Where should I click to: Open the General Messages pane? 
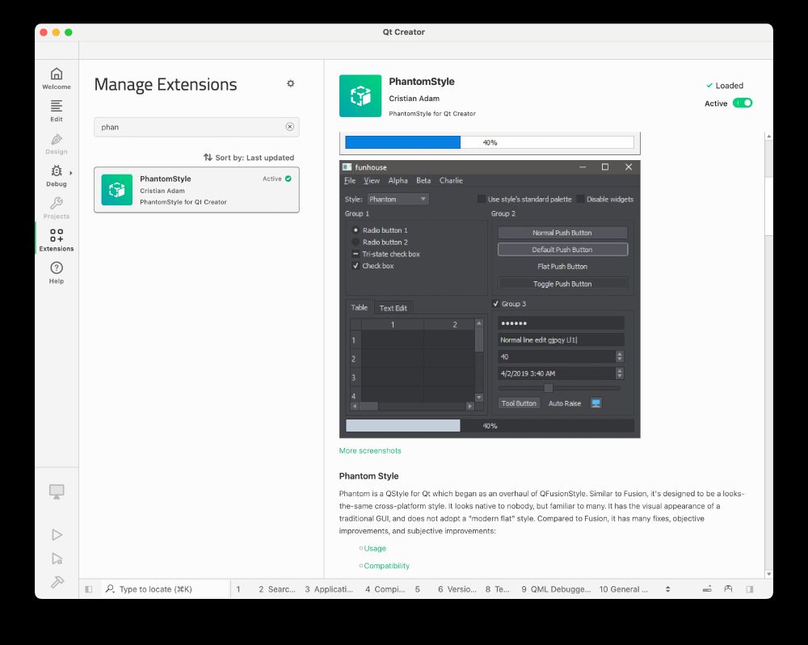[623, 588]
